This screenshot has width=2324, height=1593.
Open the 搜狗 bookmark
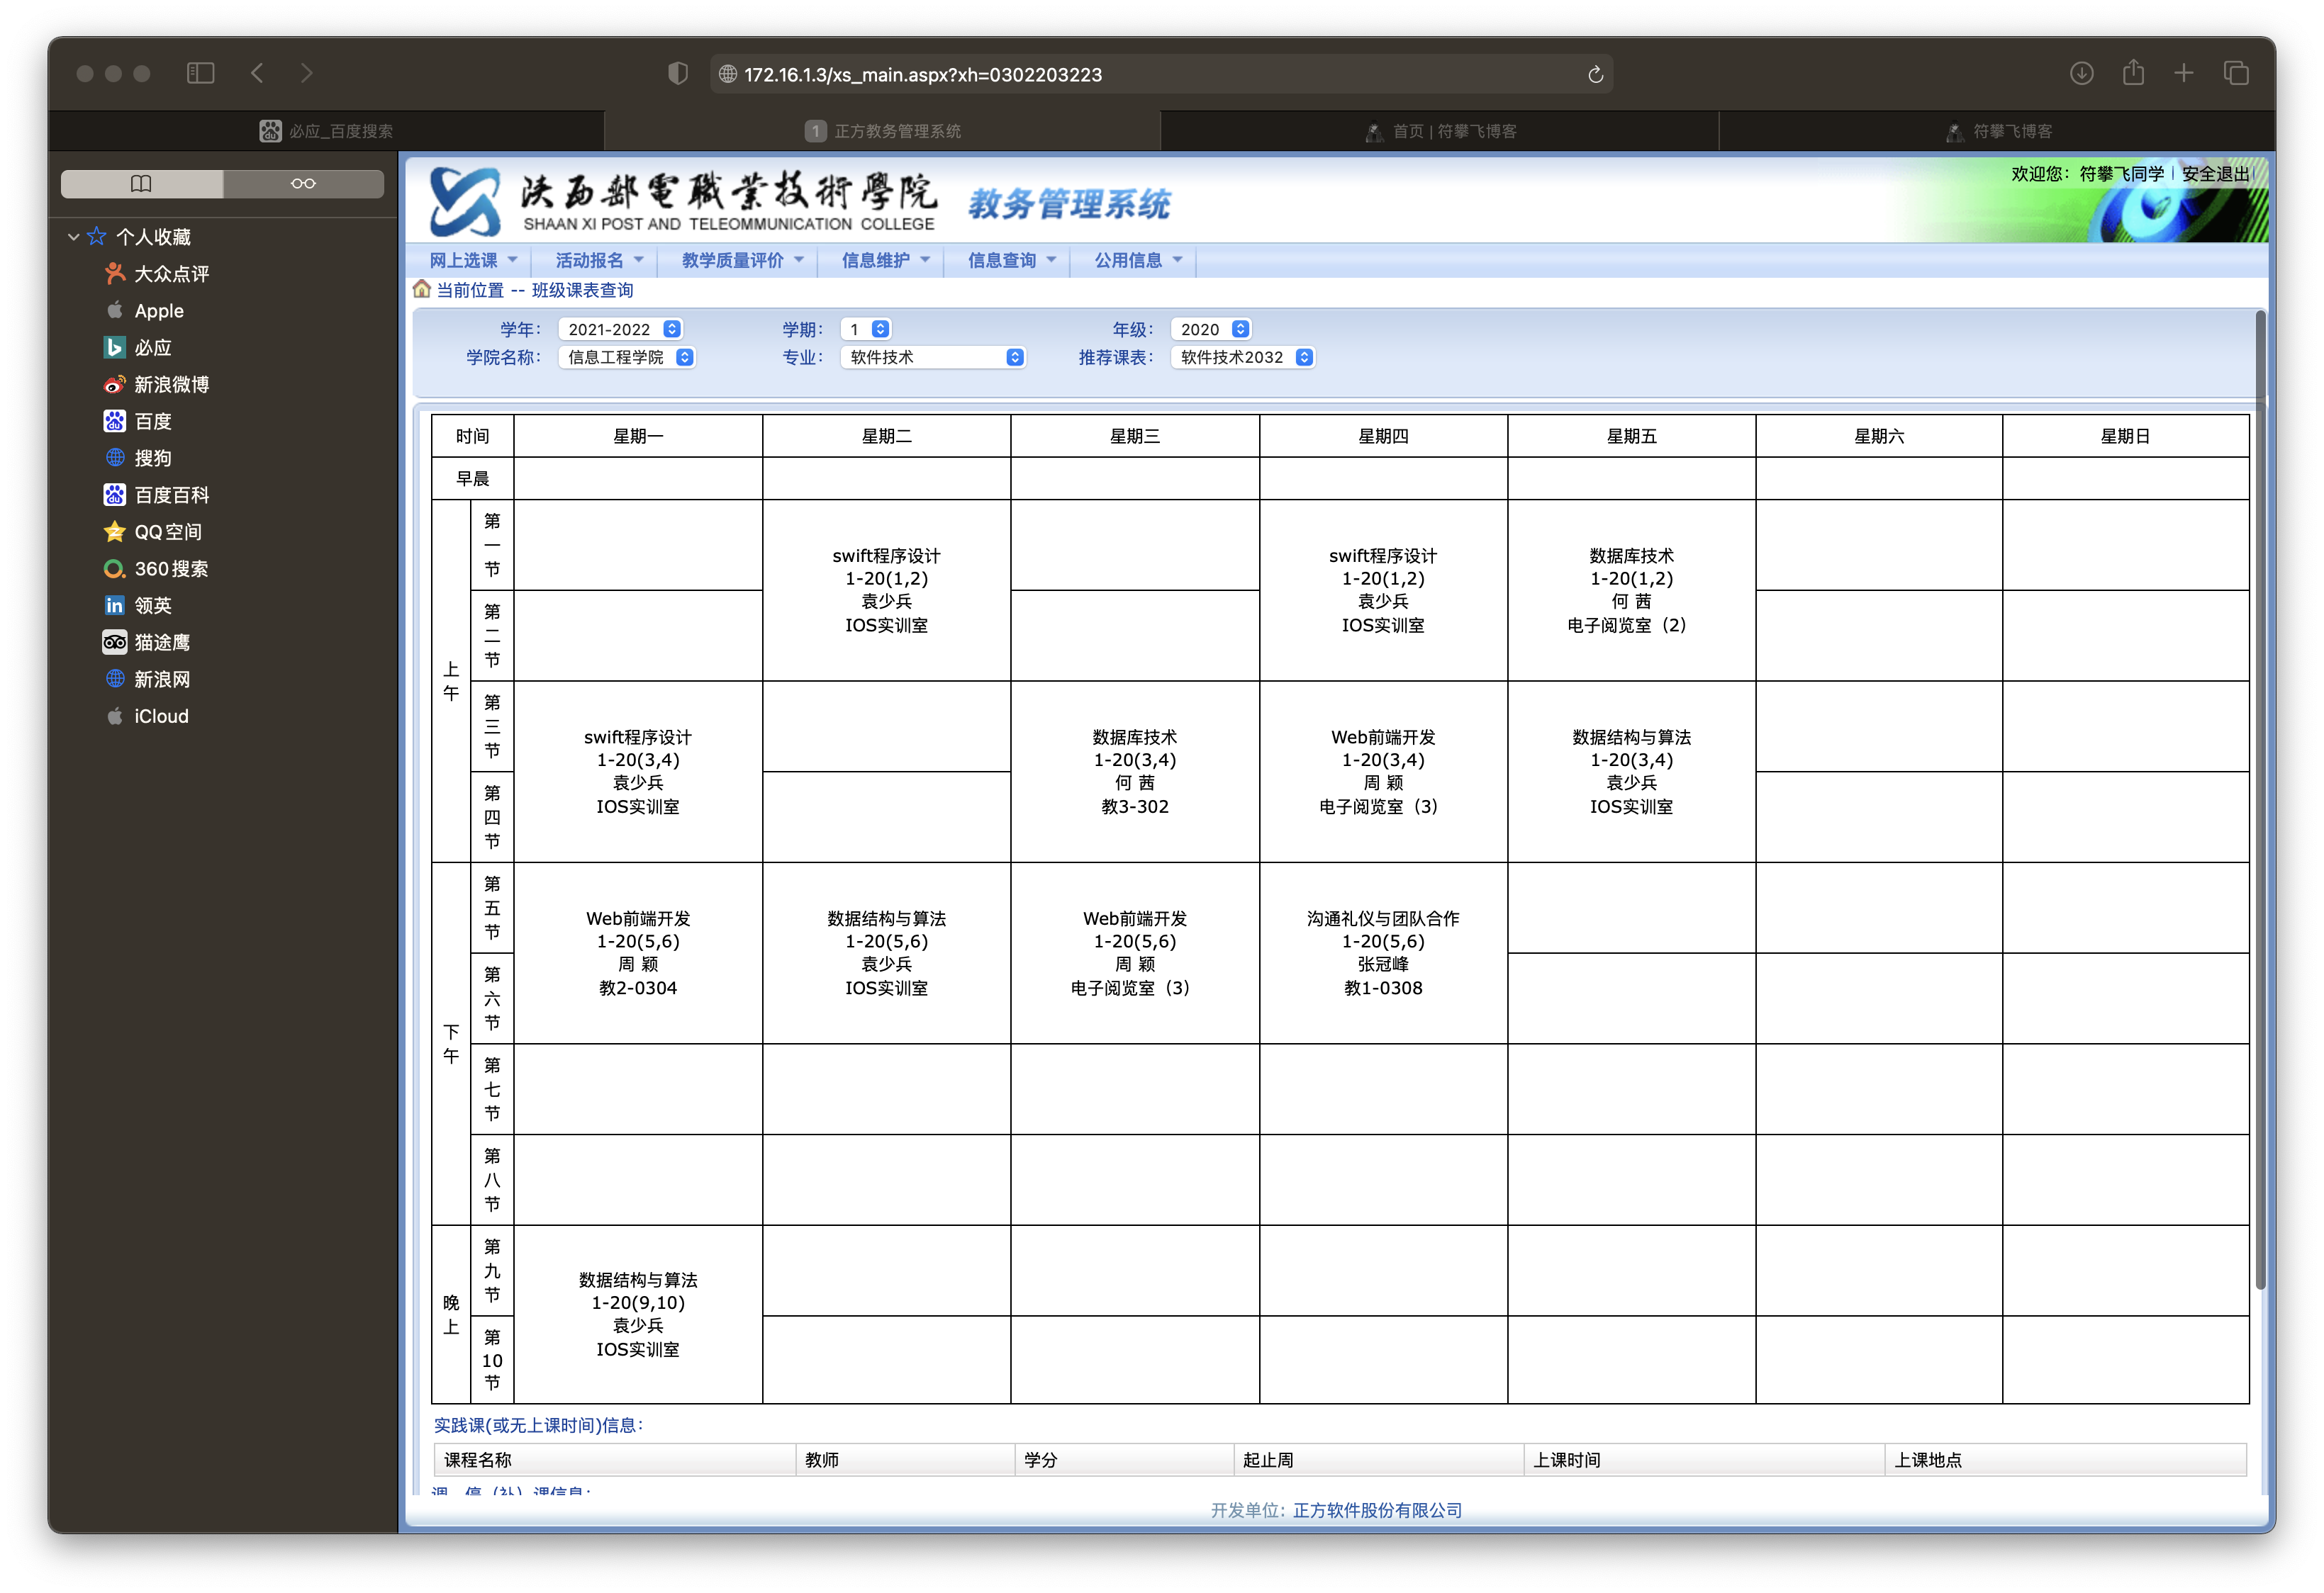click(x=138, y=458)
